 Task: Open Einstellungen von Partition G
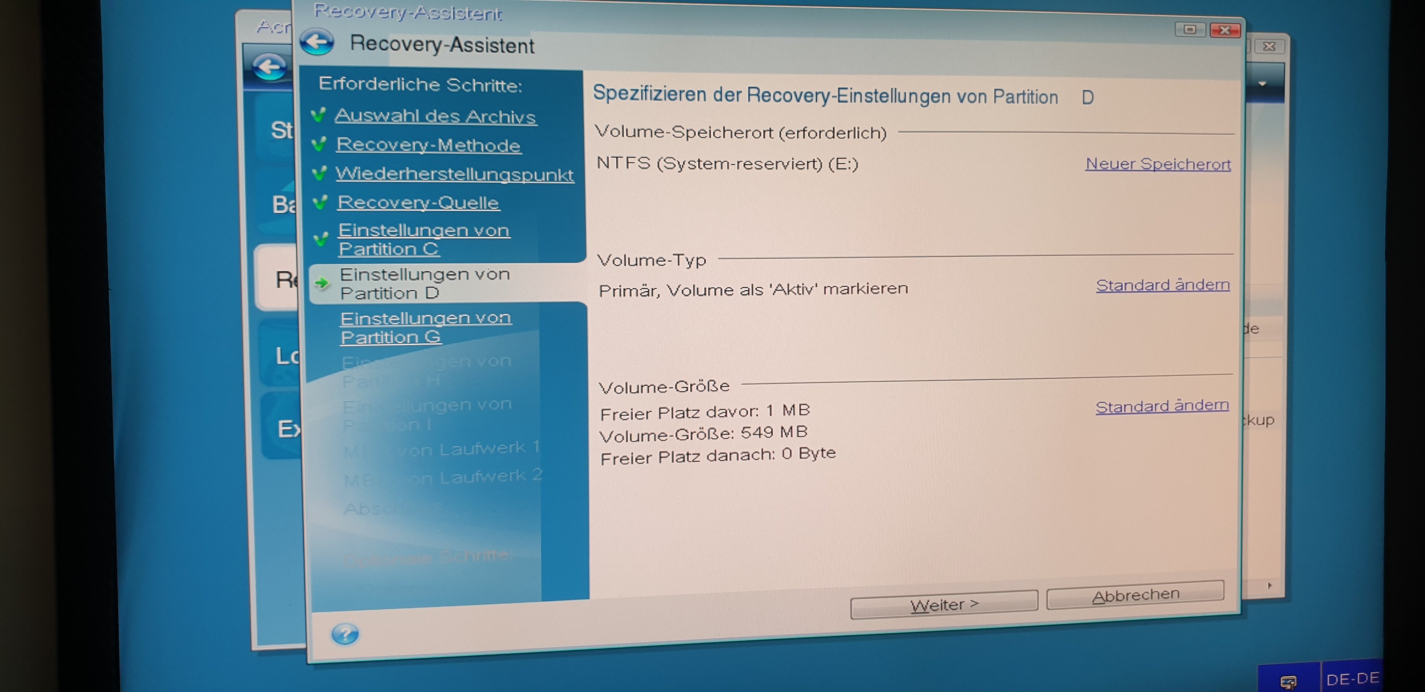click(x=425, y=327)
